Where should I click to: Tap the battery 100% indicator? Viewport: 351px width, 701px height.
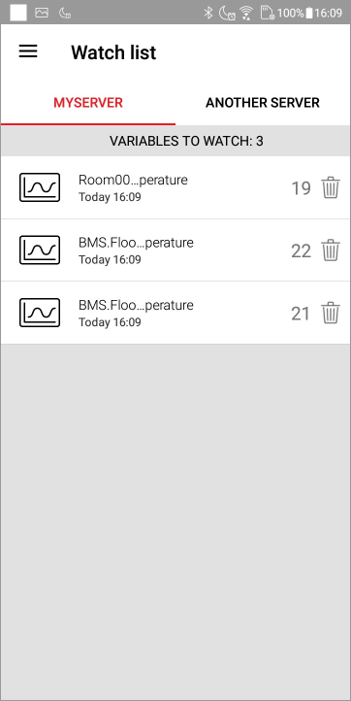pyautogui.click(x=295, y=13)
